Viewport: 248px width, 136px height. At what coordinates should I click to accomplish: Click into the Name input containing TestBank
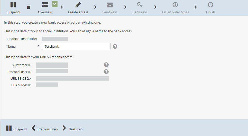coord(77,46)
